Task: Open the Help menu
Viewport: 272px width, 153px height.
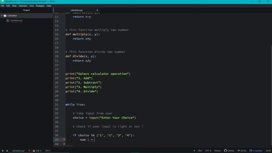Action: [x=49, y=6]
